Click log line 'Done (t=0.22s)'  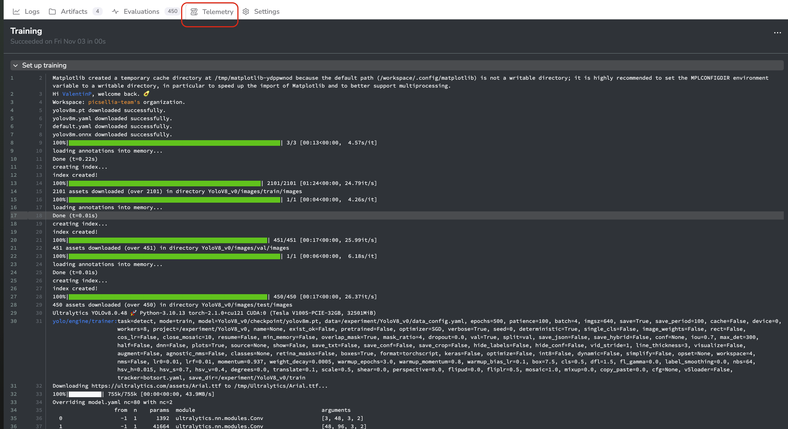(x=75, y=159)
